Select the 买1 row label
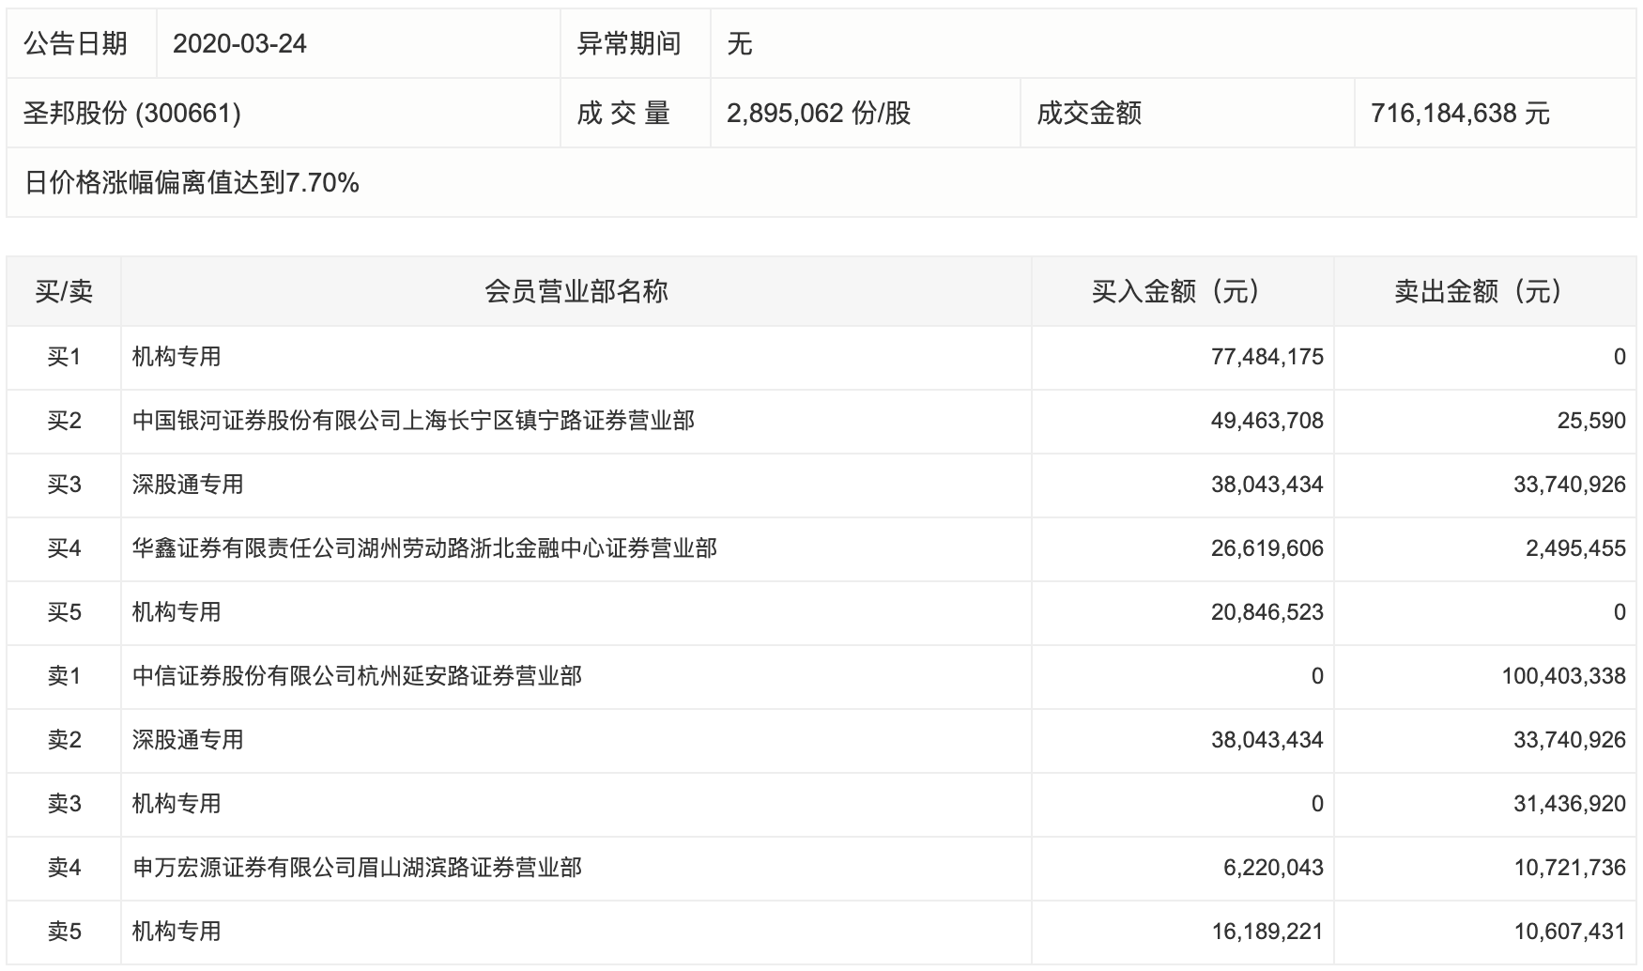 [x=64, y=357]
